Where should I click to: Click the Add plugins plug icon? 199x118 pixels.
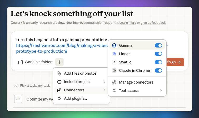(x=59, y=98)
